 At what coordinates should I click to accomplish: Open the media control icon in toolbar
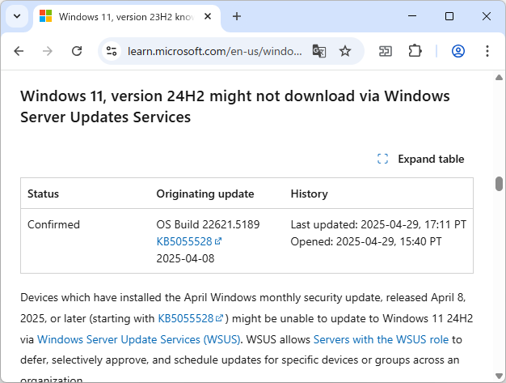(386, 51)
